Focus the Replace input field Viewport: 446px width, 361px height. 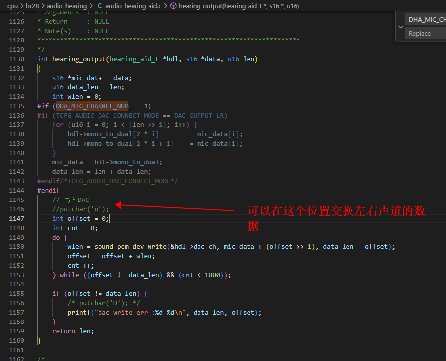tap(426, 33)
